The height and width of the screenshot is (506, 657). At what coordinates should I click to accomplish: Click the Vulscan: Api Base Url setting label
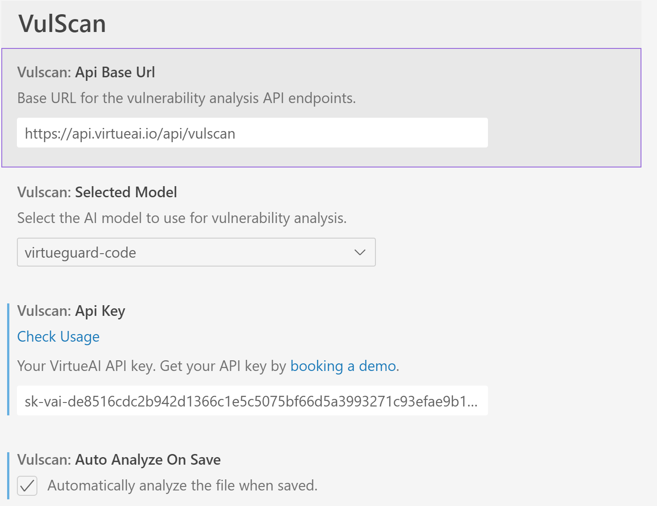(x=86, y=72)
